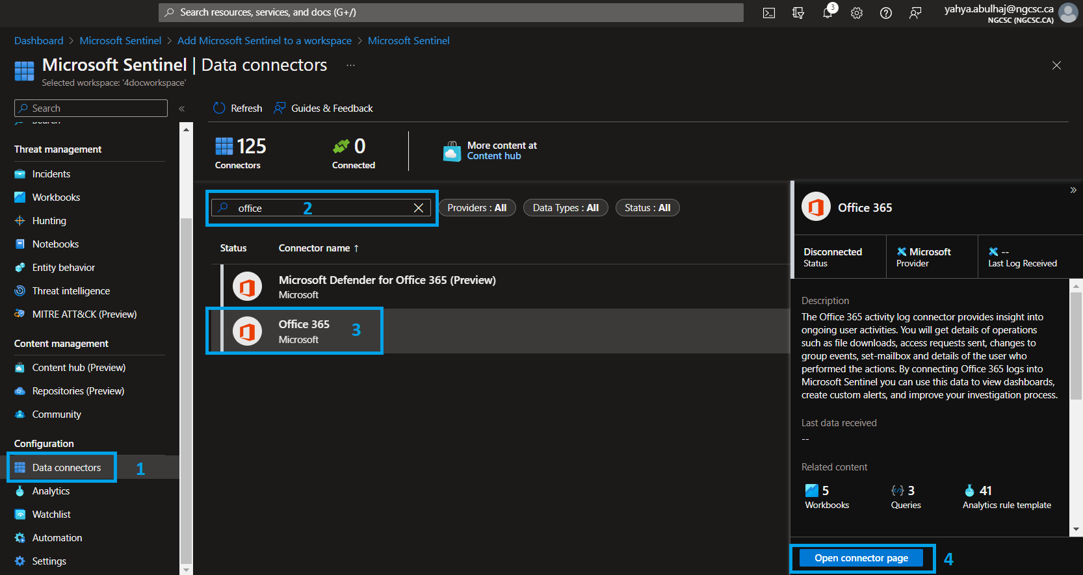Open the Providers : All filter
Viewport: 1083px width, 575px height.
pyautogui.click(x=477, y=208)
